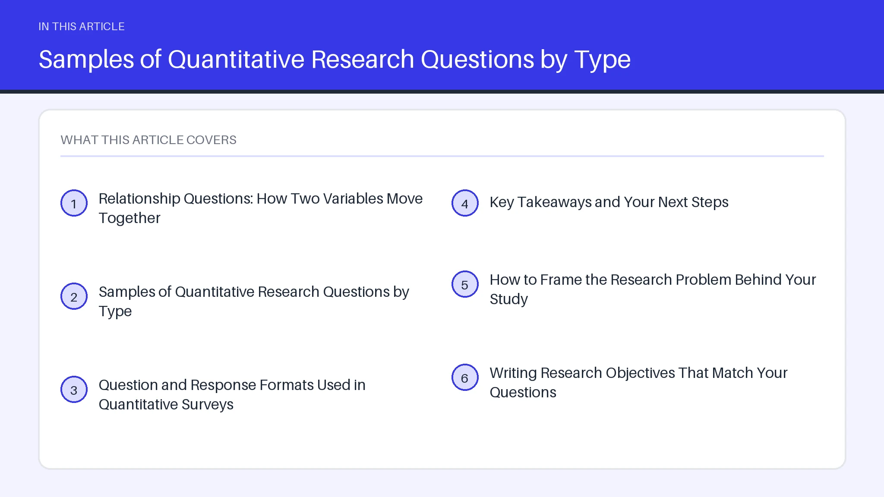Click the number 2 circle badge
Image resolution: width=884 pixels, height=497 pixels.
(74, 296)
